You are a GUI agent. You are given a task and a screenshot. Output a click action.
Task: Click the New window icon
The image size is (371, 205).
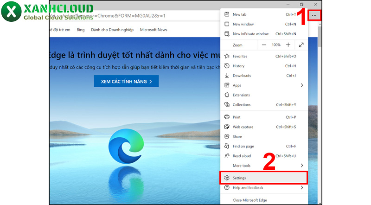pyautogui.click(x=227, y=24)
